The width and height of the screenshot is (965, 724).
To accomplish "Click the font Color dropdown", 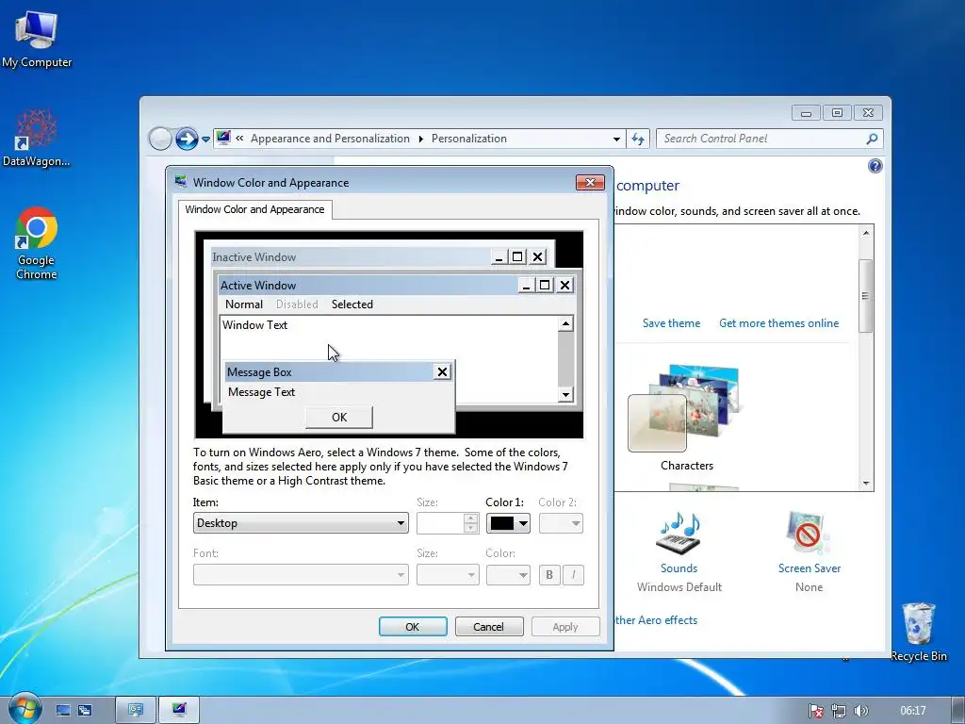I will (x=508, y=575).
